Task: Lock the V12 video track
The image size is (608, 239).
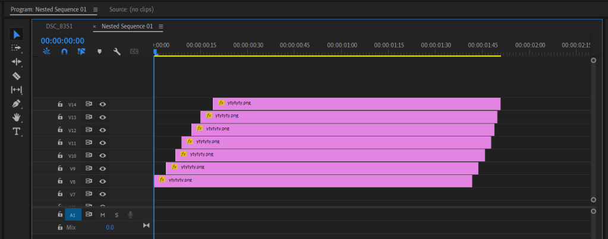Action: click(60, 130)
